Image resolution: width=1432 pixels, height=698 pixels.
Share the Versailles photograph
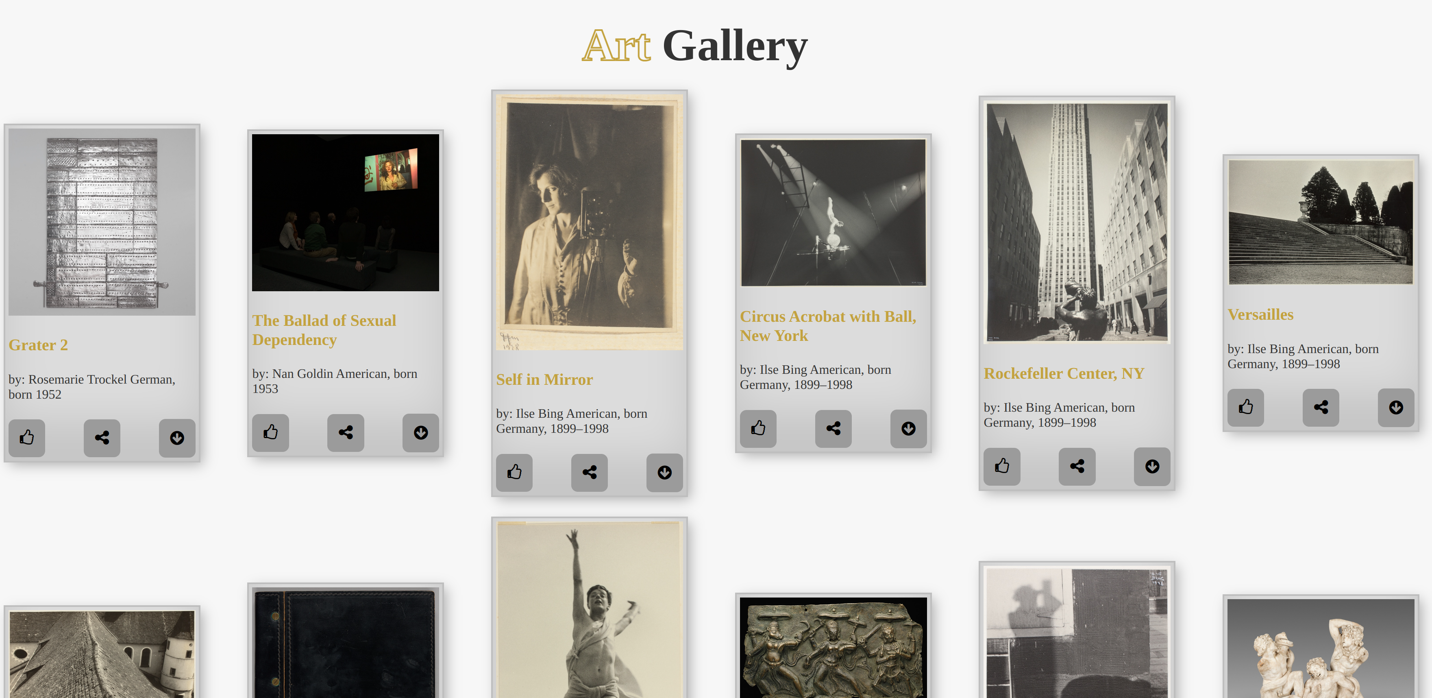1320,407
